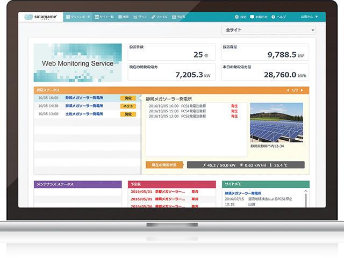Click the solar panel site photo
This screenshot has width=344, height=258.
pos(277,123)
